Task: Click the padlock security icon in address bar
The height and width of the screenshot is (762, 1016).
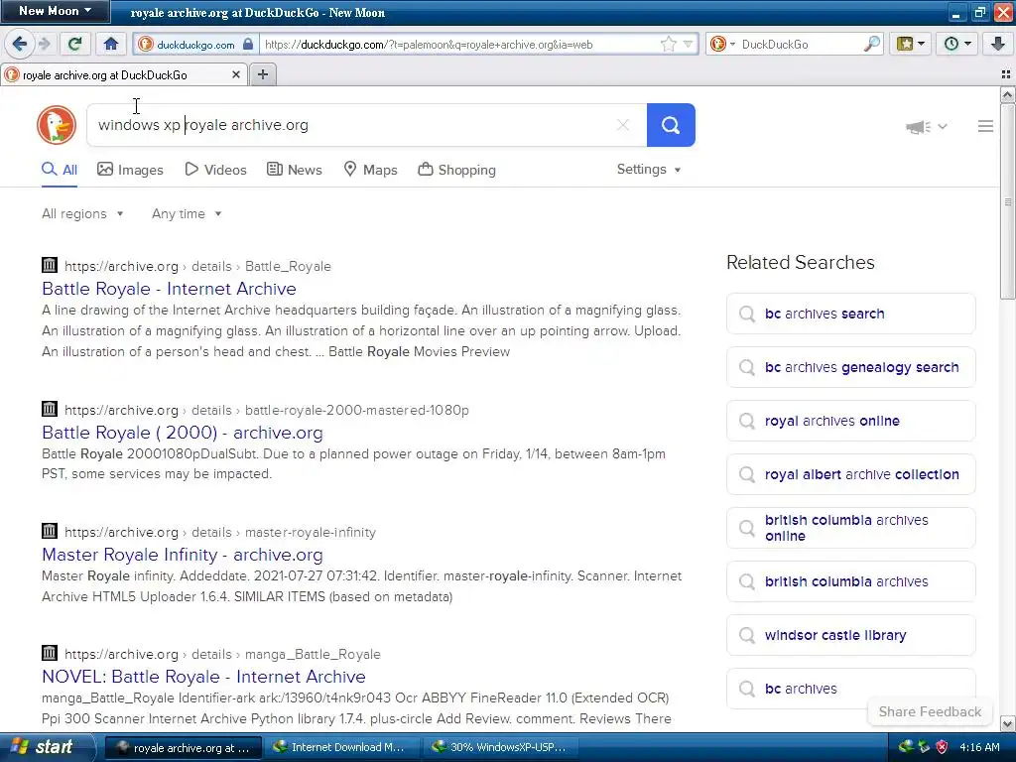Action: pos(248,44)
